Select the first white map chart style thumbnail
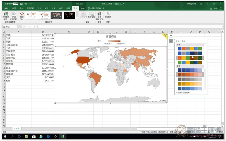The image size is (226, 141). 31,16
